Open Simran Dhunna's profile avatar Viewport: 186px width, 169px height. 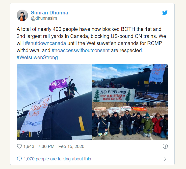pyautogui.click(x=22, y=15)
